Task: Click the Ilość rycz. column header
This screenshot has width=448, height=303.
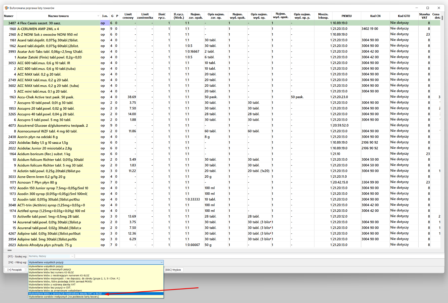Action: click(x=162, y=16)
